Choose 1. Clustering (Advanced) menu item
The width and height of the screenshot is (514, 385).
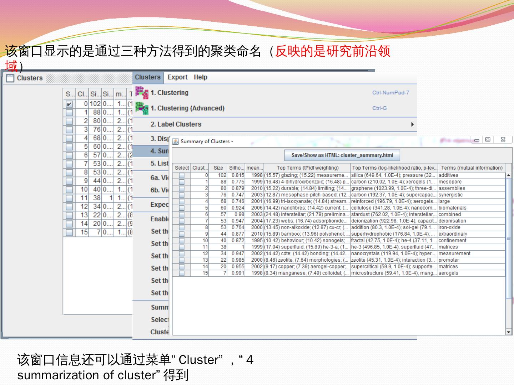275,108
